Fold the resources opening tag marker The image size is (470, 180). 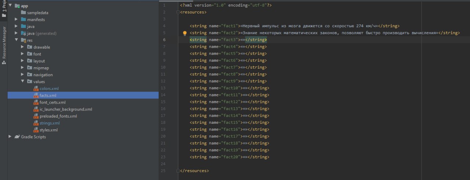coord(178,12)
